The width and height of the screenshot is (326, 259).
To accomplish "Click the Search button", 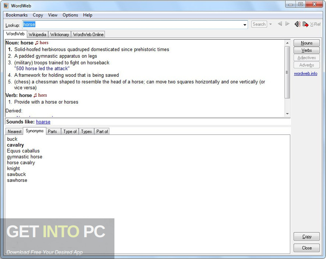I will 259,24.
